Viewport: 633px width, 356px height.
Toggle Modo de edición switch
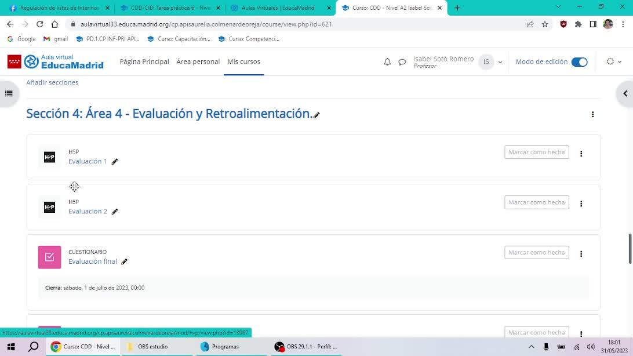click(579, 62)
